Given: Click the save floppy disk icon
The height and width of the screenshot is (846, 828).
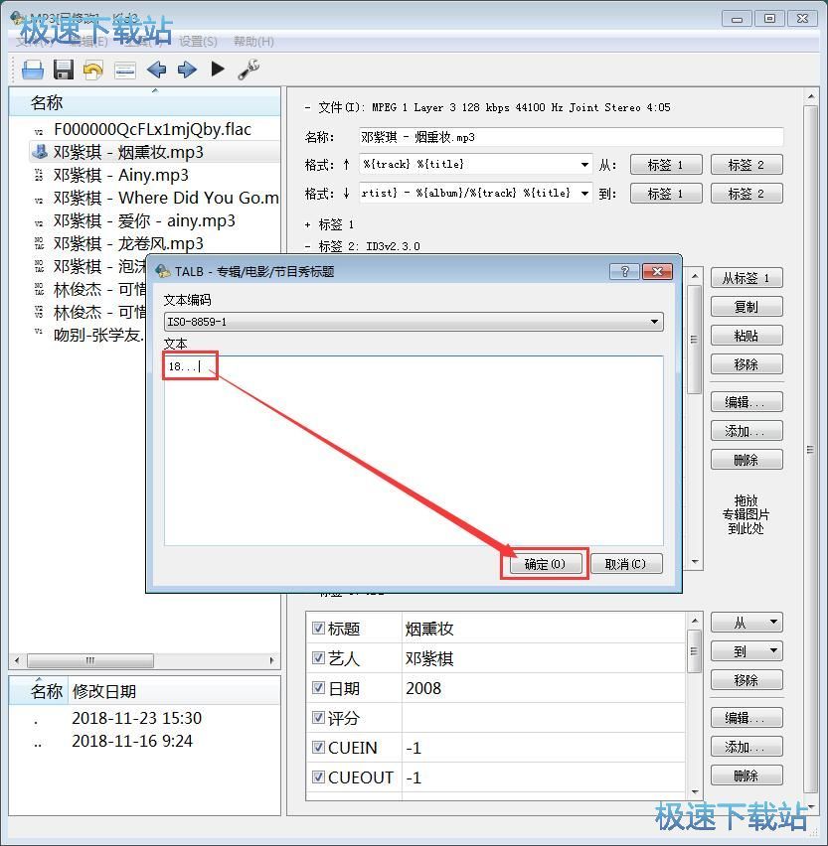Looking at the screenshot, I should (64, 70).
